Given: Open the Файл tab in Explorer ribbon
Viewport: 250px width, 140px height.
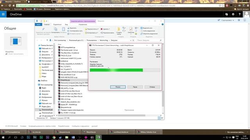Looking at the screenshot, I should [38, 24].
